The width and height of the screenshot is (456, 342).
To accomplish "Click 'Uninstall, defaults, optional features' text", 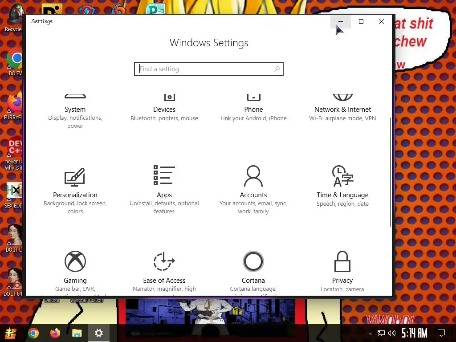I will (x=164, y=207).
